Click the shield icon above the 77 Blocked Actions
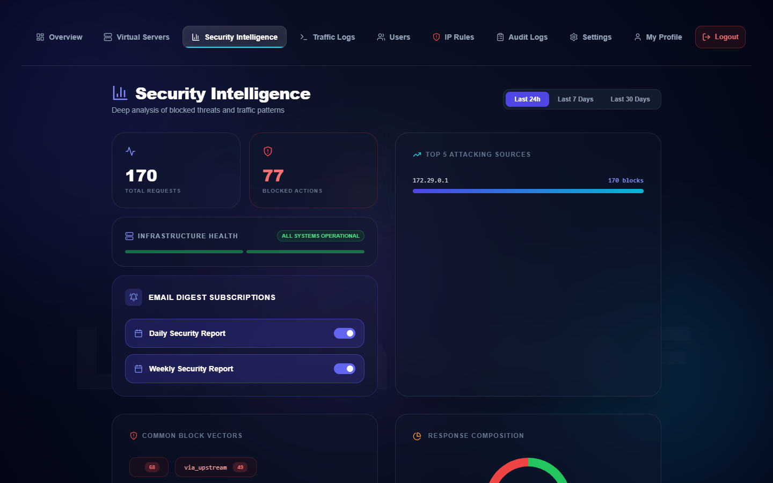Screen dimensions: 773x483 [267, 151]
